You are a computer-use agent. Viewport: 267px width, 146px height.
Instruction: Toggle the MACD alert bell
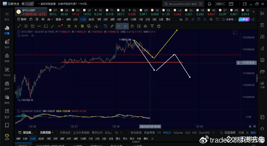(x=23, y=111)
